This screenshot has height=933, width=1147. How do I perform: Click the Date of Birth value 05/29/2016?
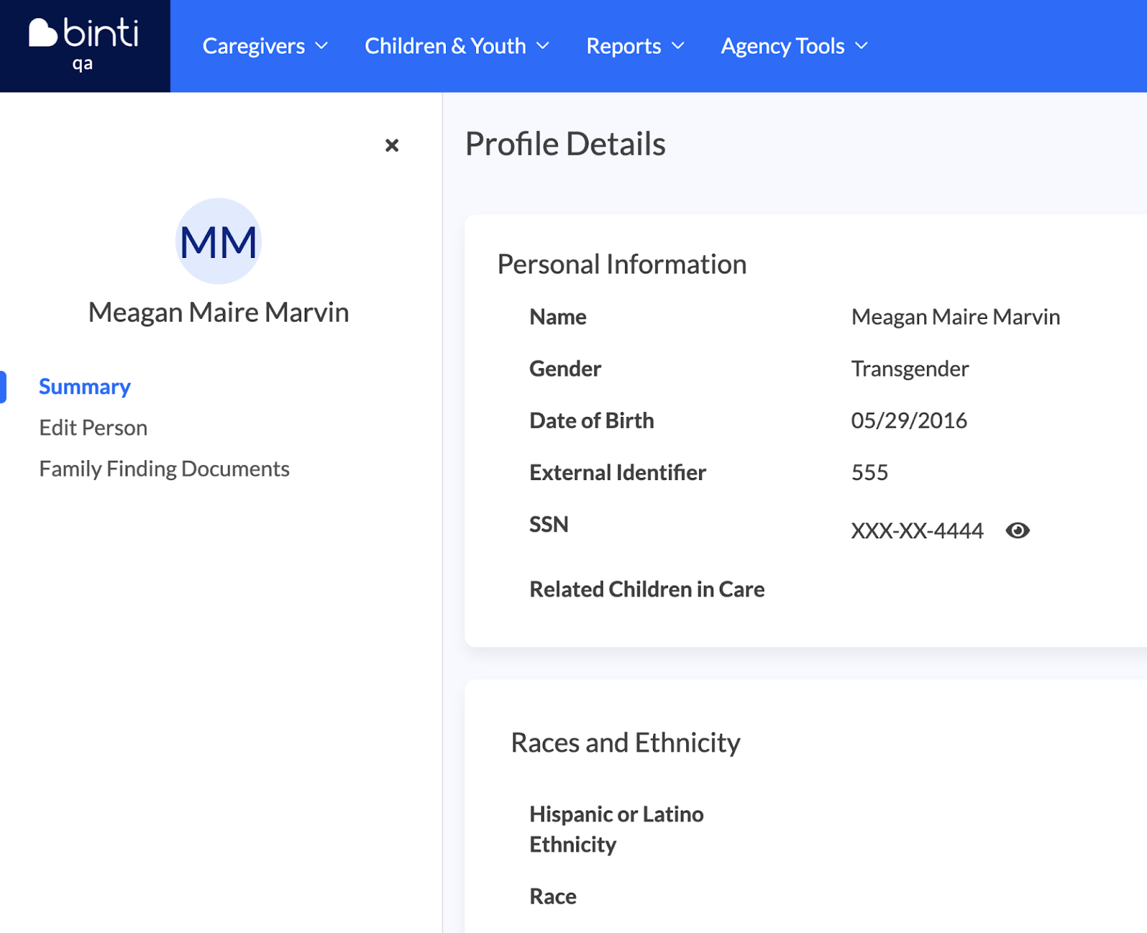909,421
